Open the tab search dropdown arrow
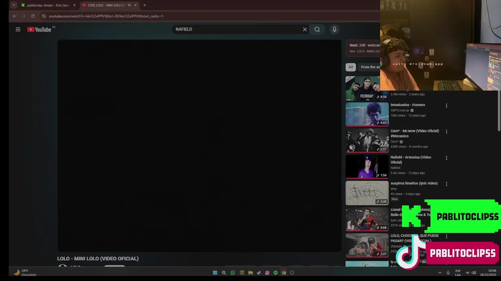The height and width of the screenshot is (281, 501). tap(14, 5)
